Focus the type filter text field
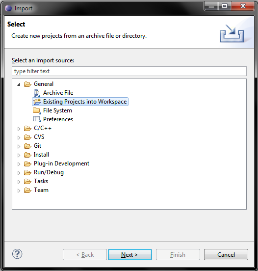This screenshot has width=258, height=271. pos(129,71)
